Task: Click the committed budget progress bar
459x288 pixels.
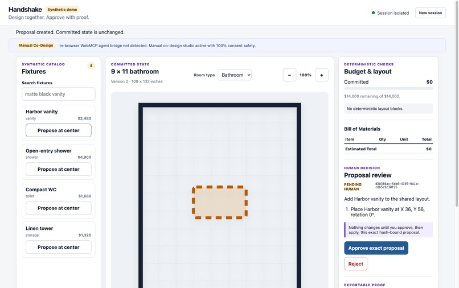Action: pyautogui.click(x=388, y=88)
